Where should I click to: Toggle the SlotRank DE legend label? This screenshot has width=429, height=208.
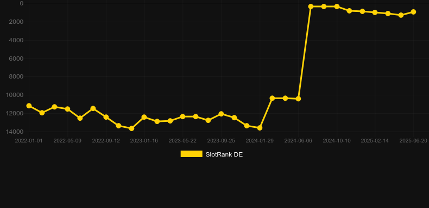click(x=224, y=154)
